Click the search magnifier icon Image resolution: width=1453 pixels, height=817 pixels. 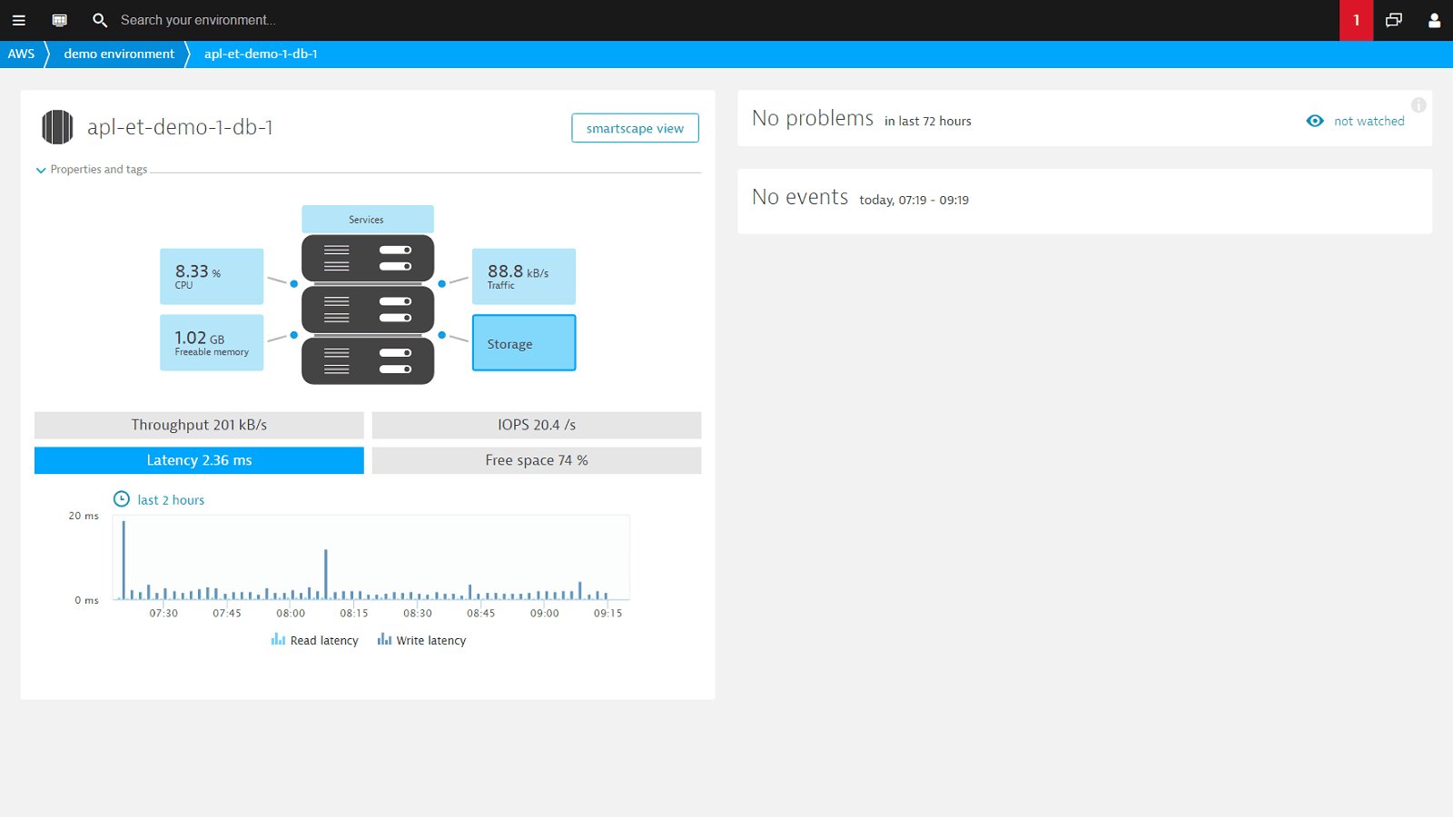[100, 20]
